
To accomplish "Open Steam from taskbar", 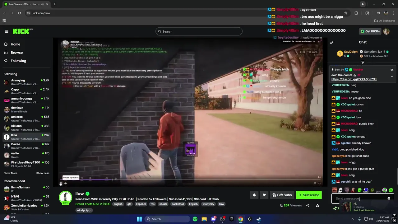I will pos(259,219).
